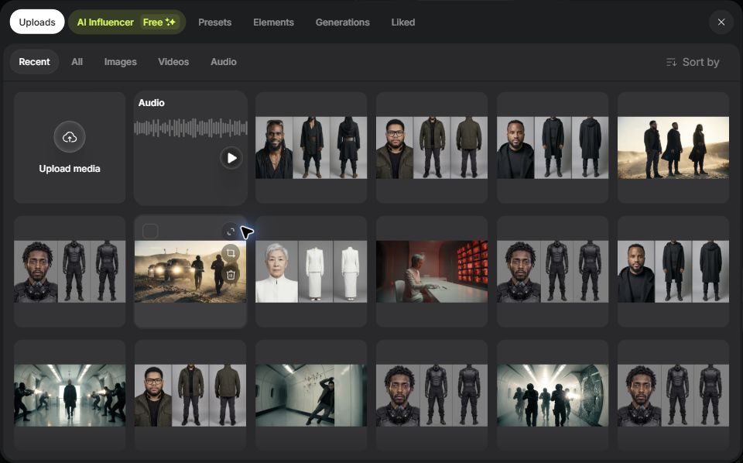Click the Audio card waveform
Viewport: 743px width, 463px height.
(x=190, y=129)
